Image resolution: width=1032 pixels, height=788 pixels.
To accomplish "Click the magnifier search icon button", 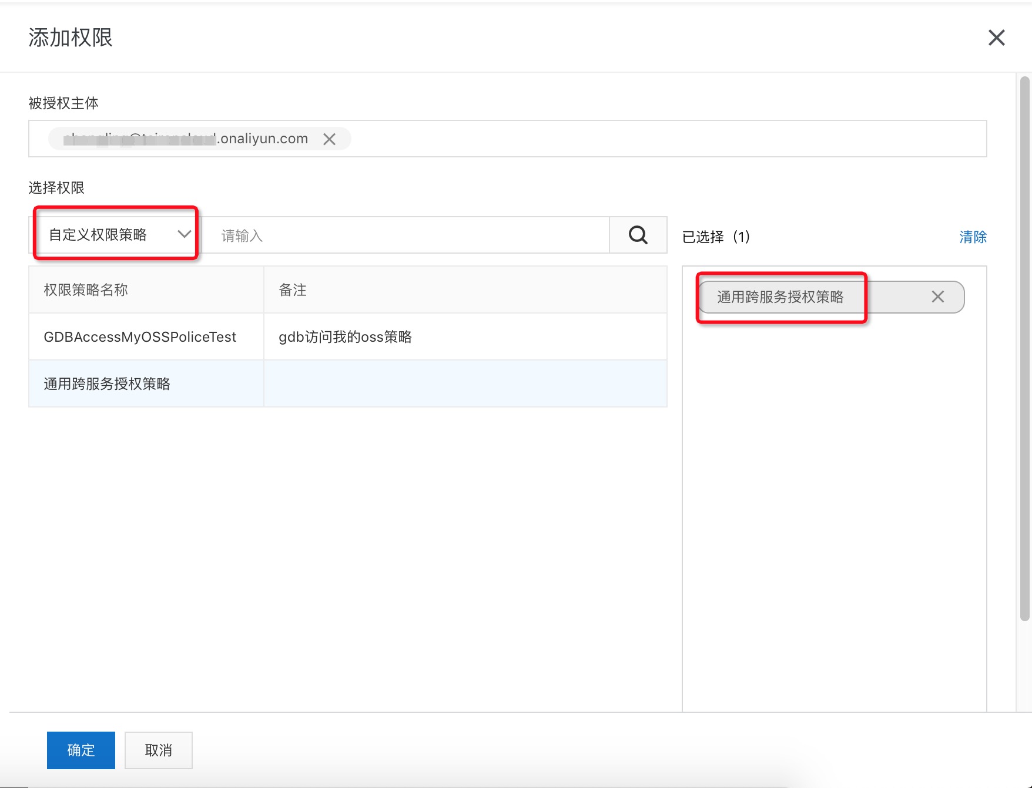I will click(638, 235).
